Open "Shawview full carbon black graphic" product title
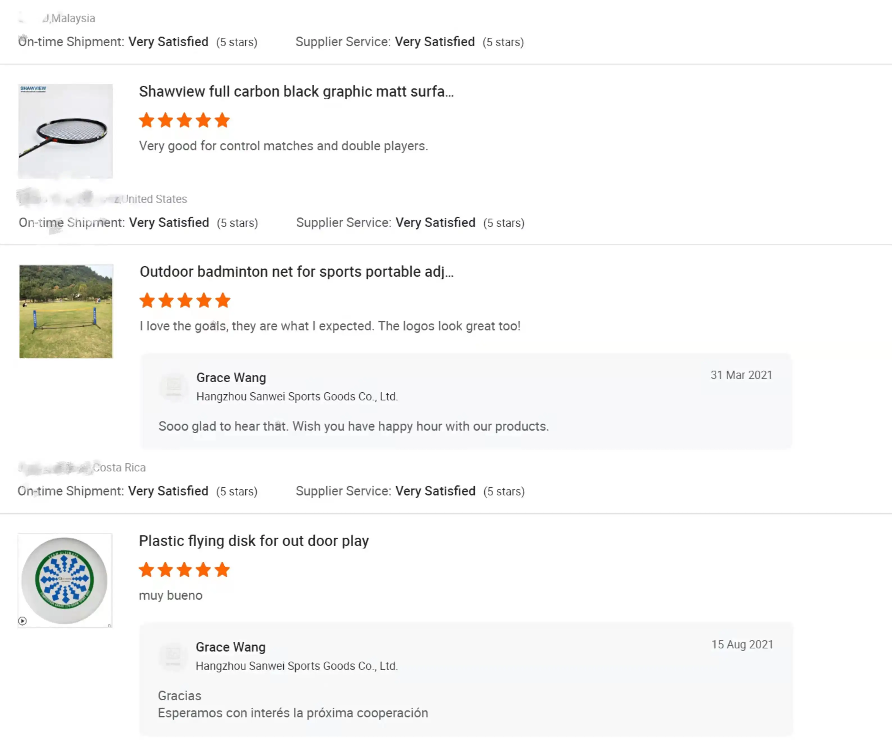Image resolution: width=892 pixels, height=740 pixels. pyautogui.click(x=296, y=92)
